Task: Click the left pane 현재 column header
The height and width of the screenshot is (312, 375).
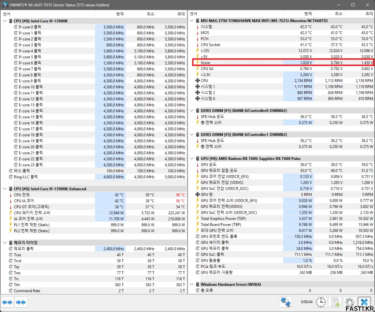Action: (110, 14)
